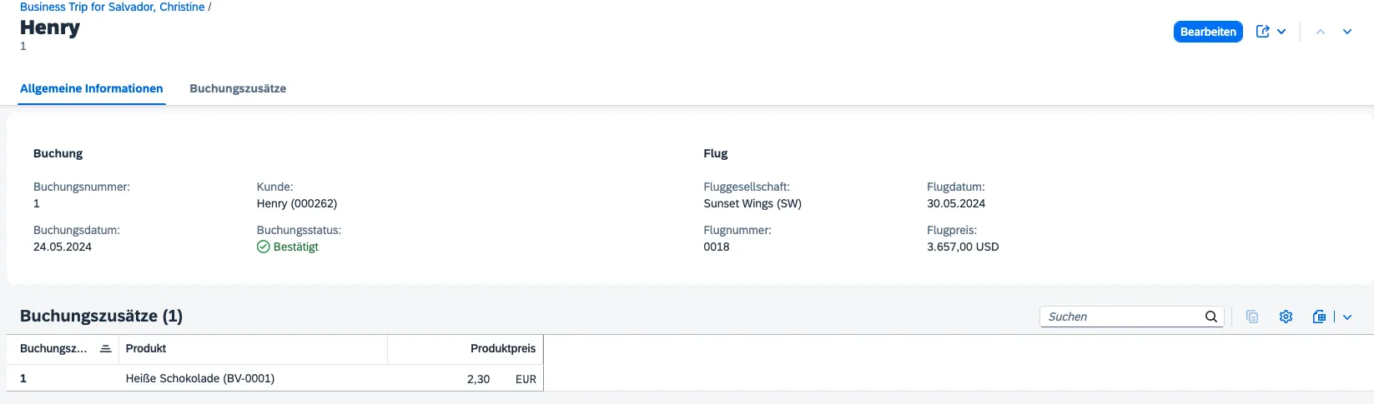The height and width of the screenshot is (404, 1374).
Task: Open table settings gear icon
Action: click(x=1286, y=317)
